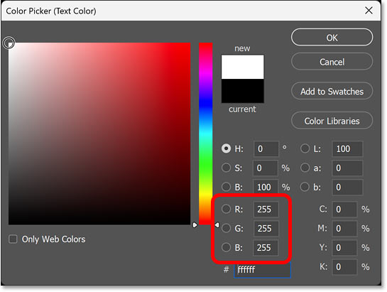The height and width of the screenshot is (292, 387).
Task: Select the G green radio button
Action: pos(226,228)
